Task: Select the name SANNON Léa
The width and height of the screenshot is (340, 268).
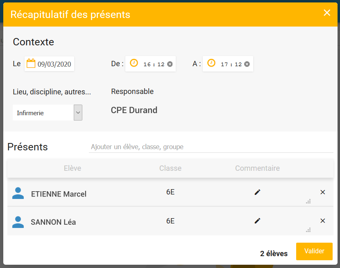Action: (x=53, y=222)
